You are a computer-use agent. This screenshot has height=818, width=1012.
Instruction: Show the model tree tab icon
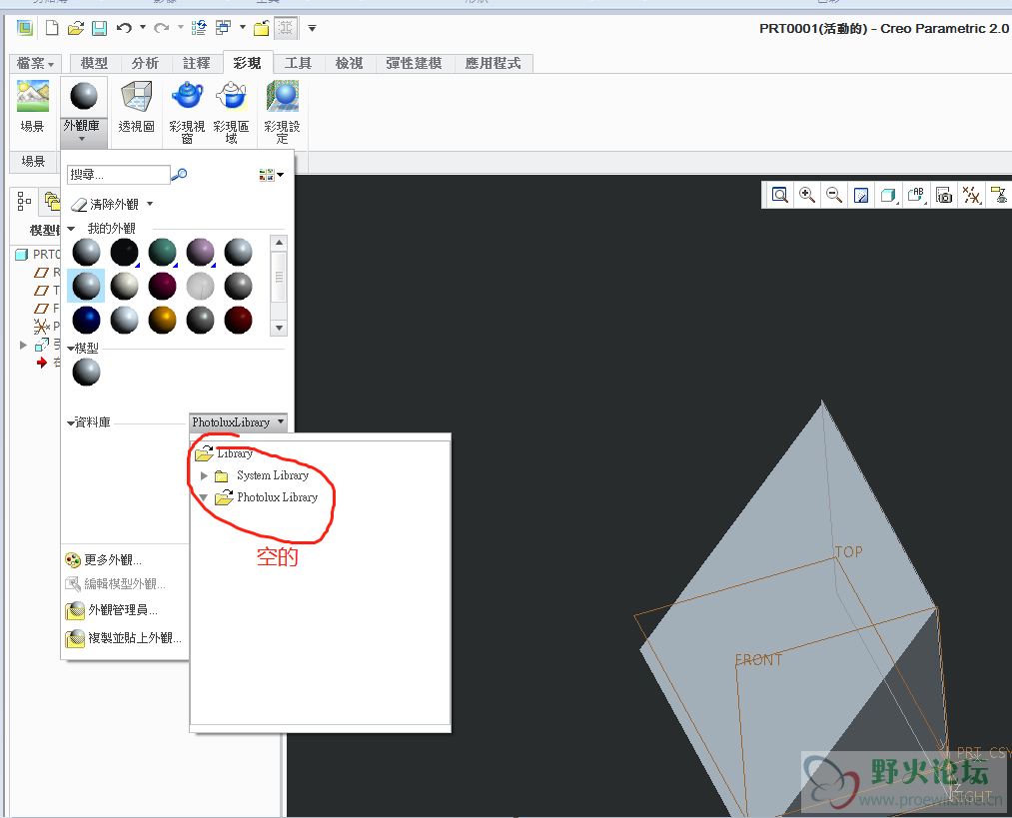coord(24,202)
